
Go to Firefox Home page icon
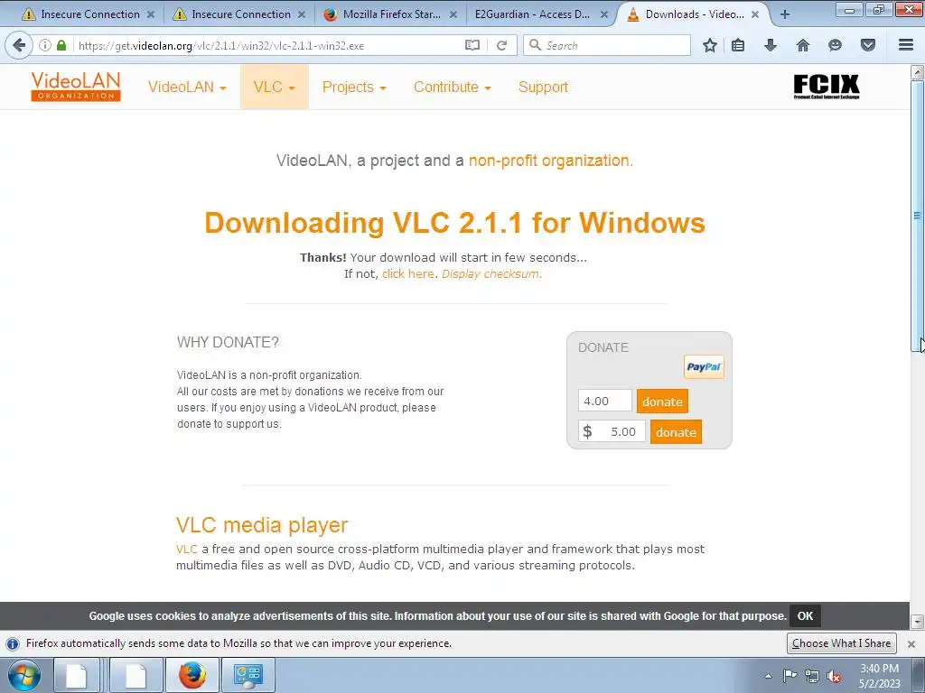(x=803, y=45)
